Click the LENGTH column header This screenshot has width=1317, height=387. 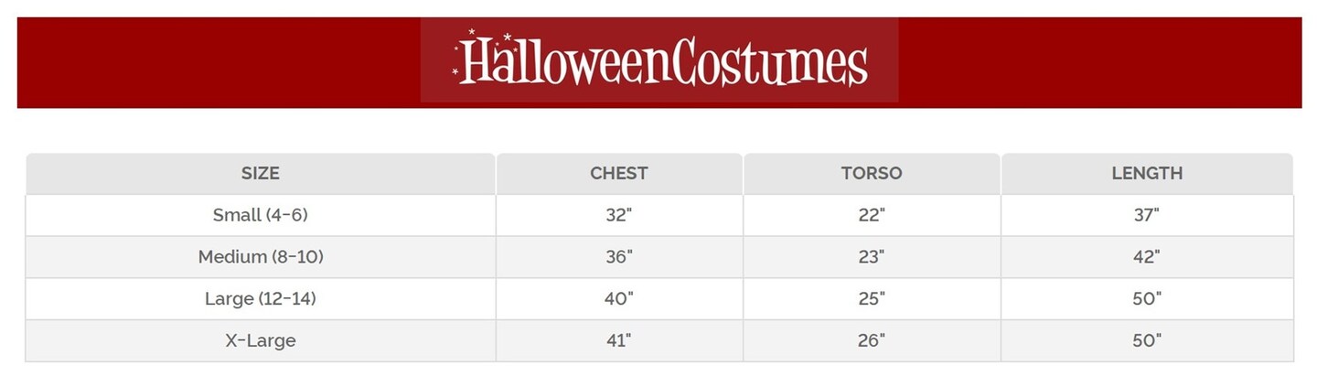1147,173
